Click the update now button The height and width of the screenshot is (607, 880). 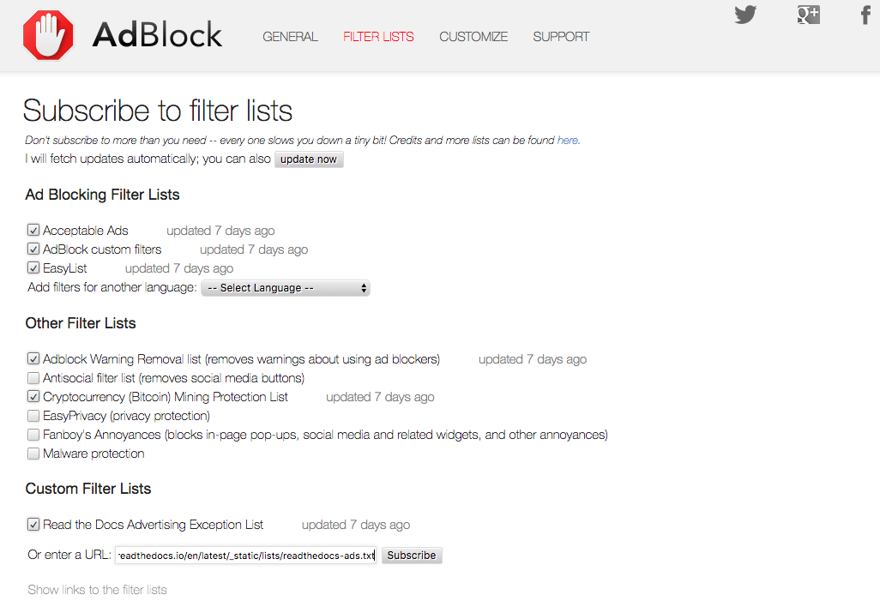pyautogui.click(x=308, y=159)
